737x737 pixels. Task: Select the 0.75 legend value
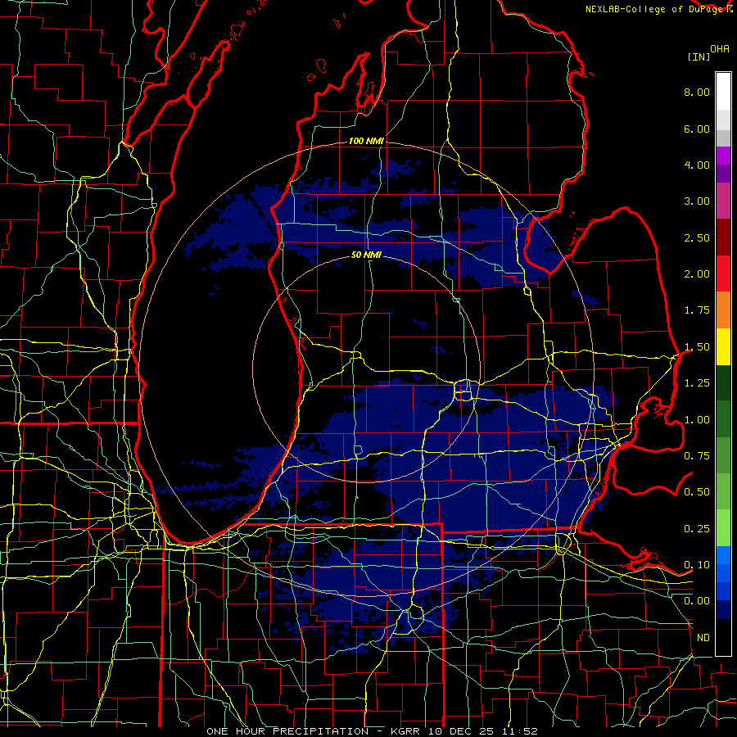point(697,456)
